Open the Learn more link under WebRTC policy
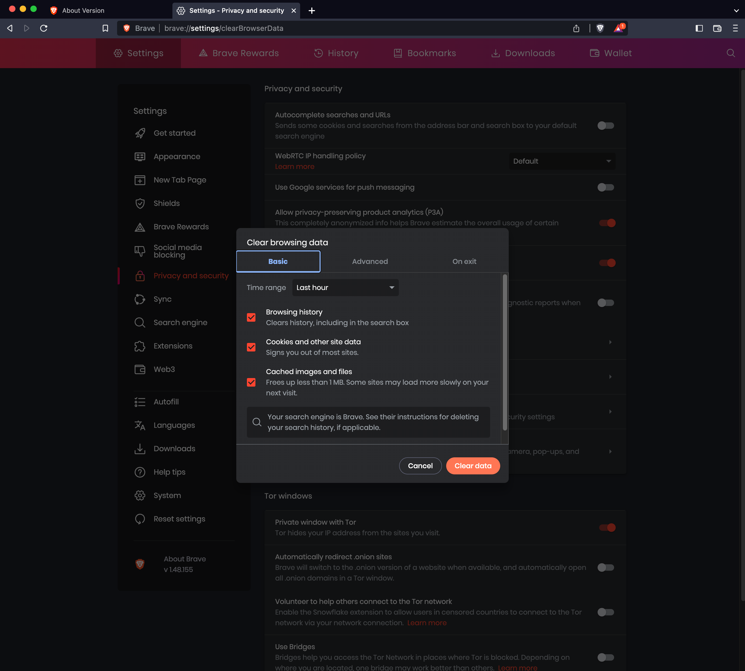 tap(295, 166)
